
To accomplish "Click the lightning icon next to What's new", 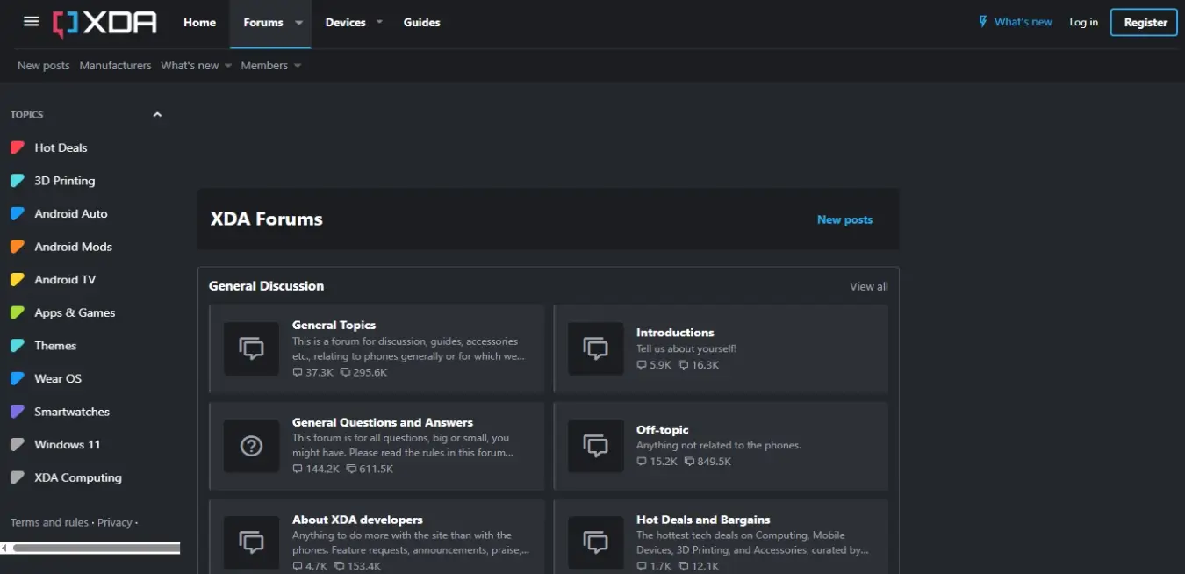I will [x=983, y=22].
